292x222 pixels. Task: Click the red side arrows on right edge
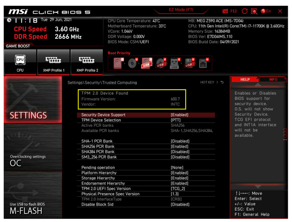[285, 140]
